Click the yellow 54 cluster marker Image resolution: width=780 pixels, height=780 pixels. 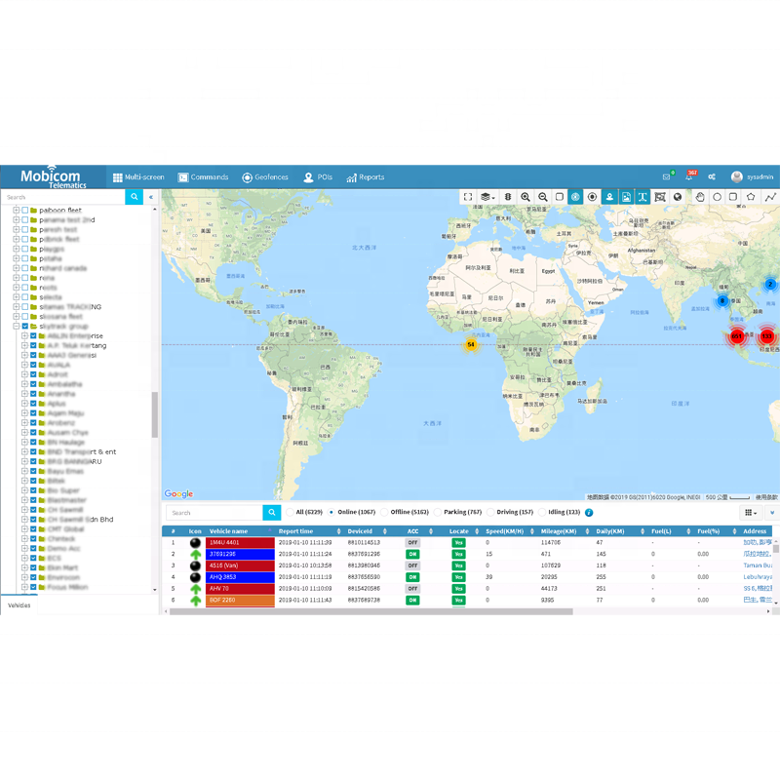471,344
